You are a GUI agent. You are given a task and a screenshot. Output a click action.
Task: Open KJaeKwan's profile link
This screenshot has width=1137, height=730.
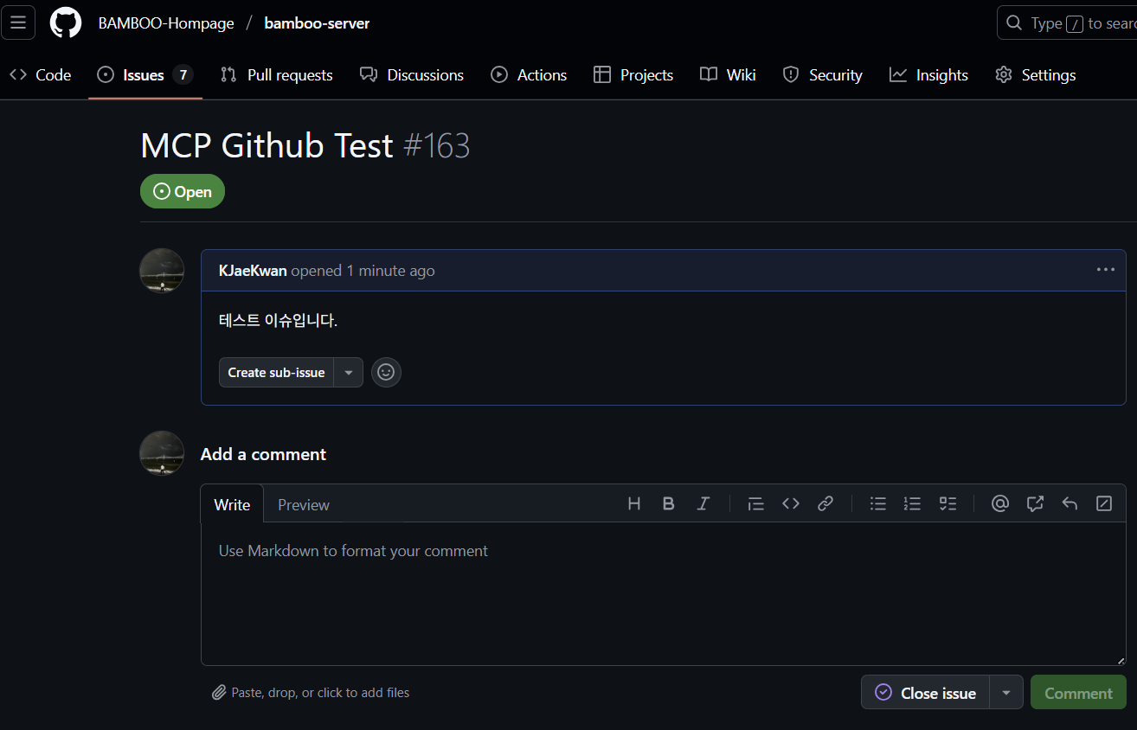(x=253, y=271)
